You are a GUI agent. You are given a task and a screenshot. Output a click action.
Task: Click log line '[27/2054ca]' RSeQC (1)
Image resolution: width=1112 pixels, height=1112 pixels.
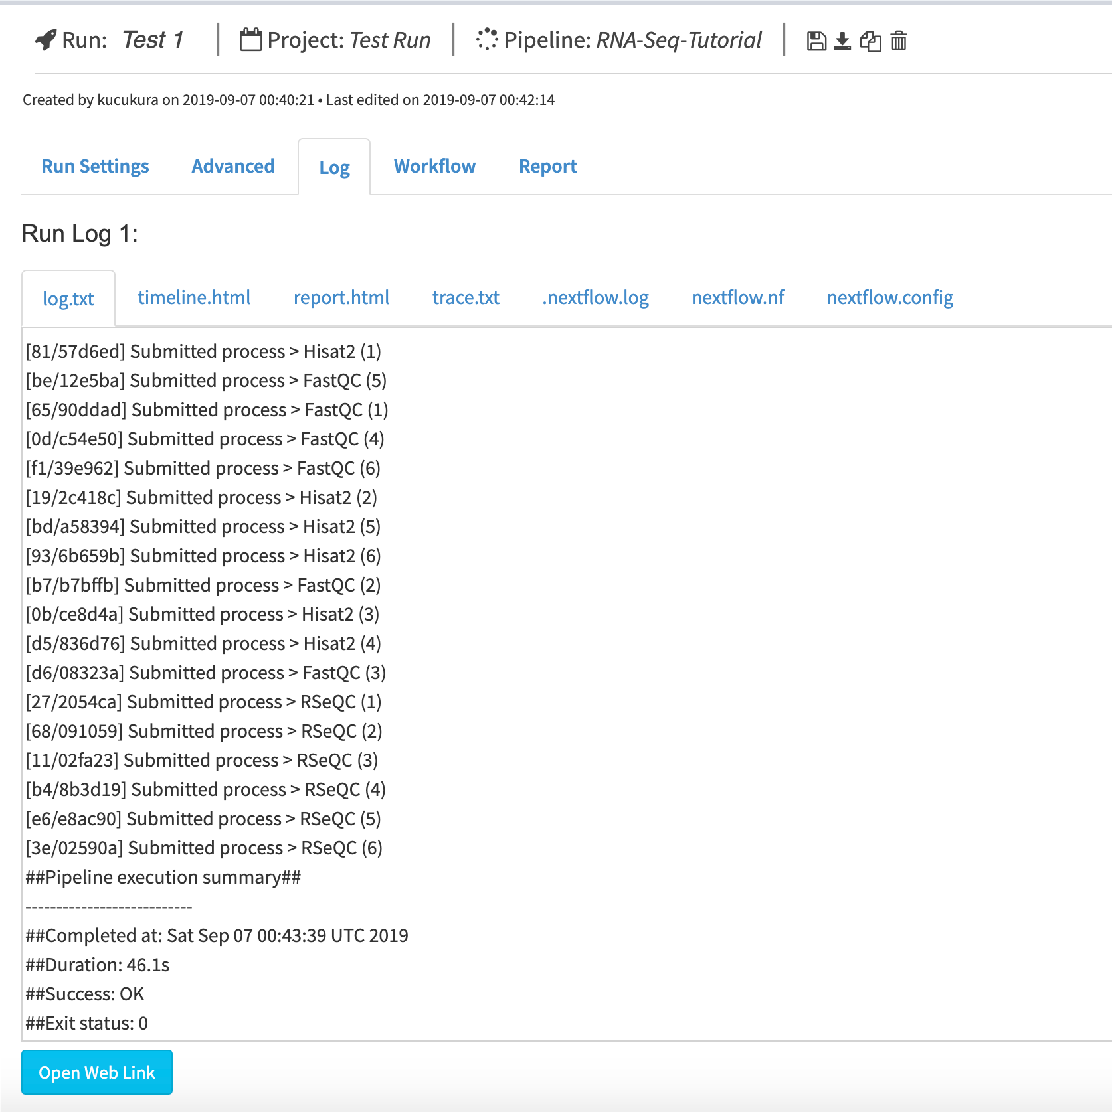coord(203,702)
